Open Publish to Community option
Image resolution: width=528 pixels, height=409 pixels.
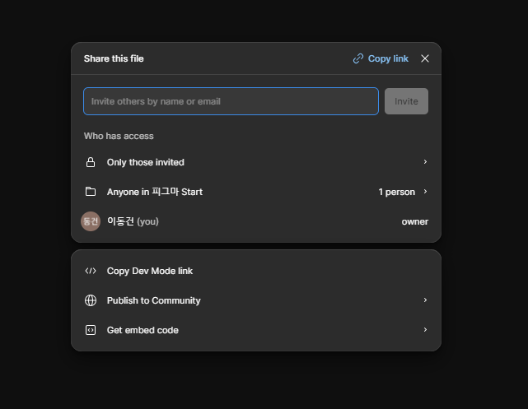[154, 300]
